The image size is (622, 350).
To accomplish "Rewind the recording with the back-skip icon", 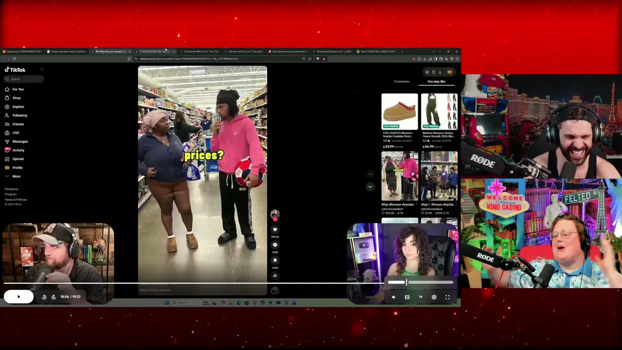I will (x=44, y=297).
